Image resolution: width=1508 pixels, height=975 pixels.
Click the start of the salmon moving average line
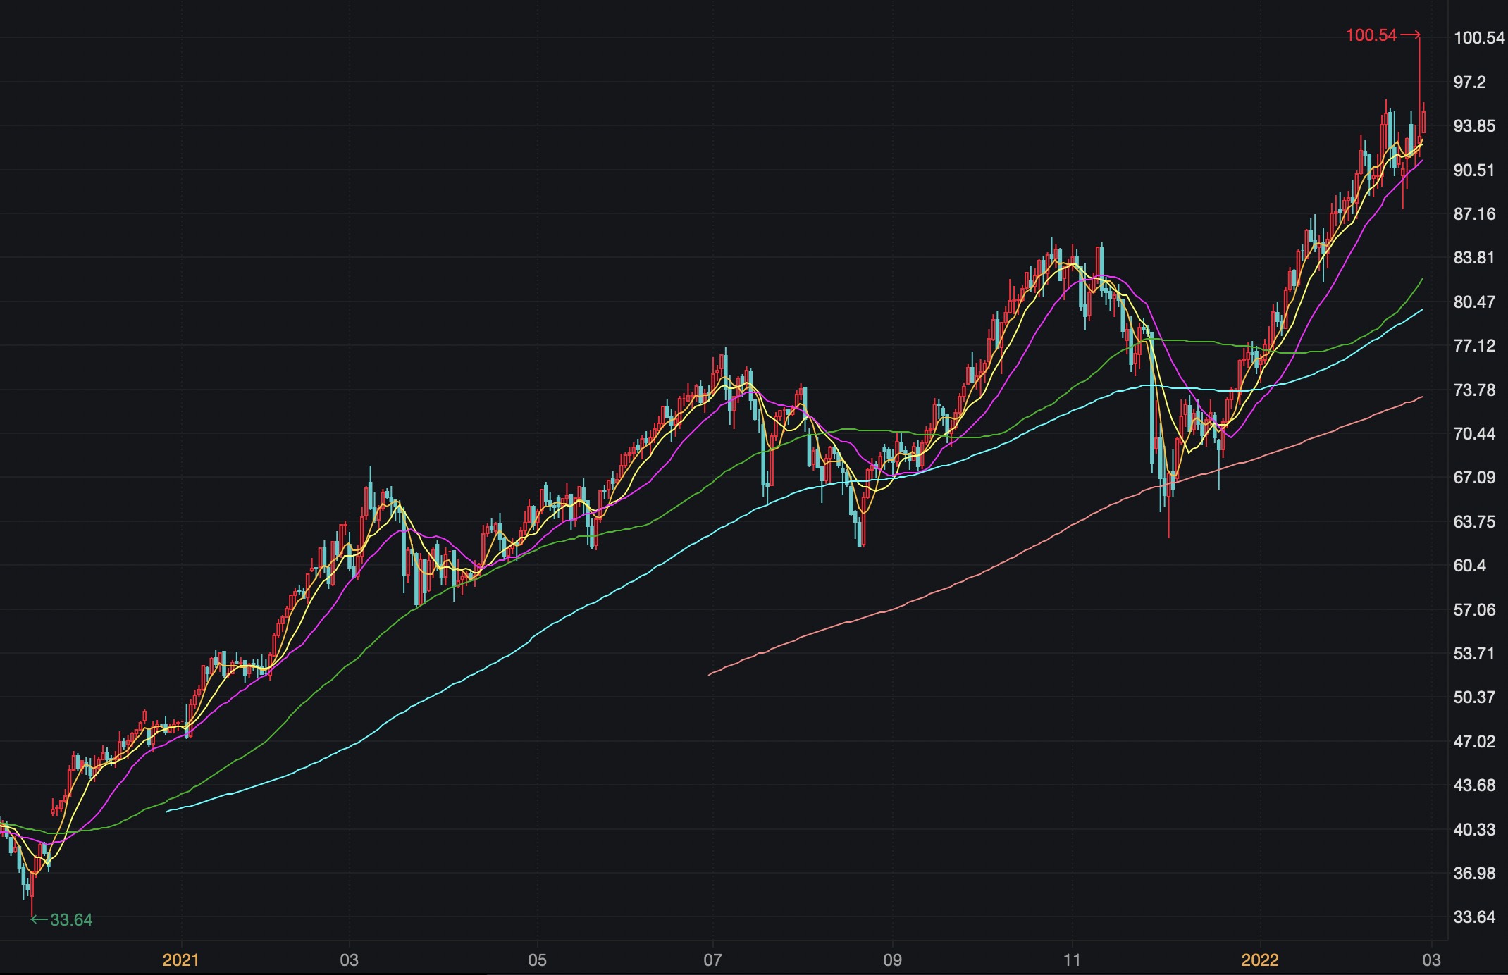tap(710, 675)
